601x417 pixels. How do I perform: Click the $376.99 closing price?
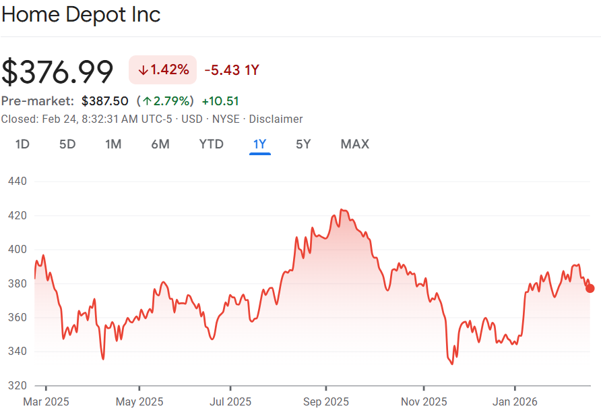tap(57, 72)
